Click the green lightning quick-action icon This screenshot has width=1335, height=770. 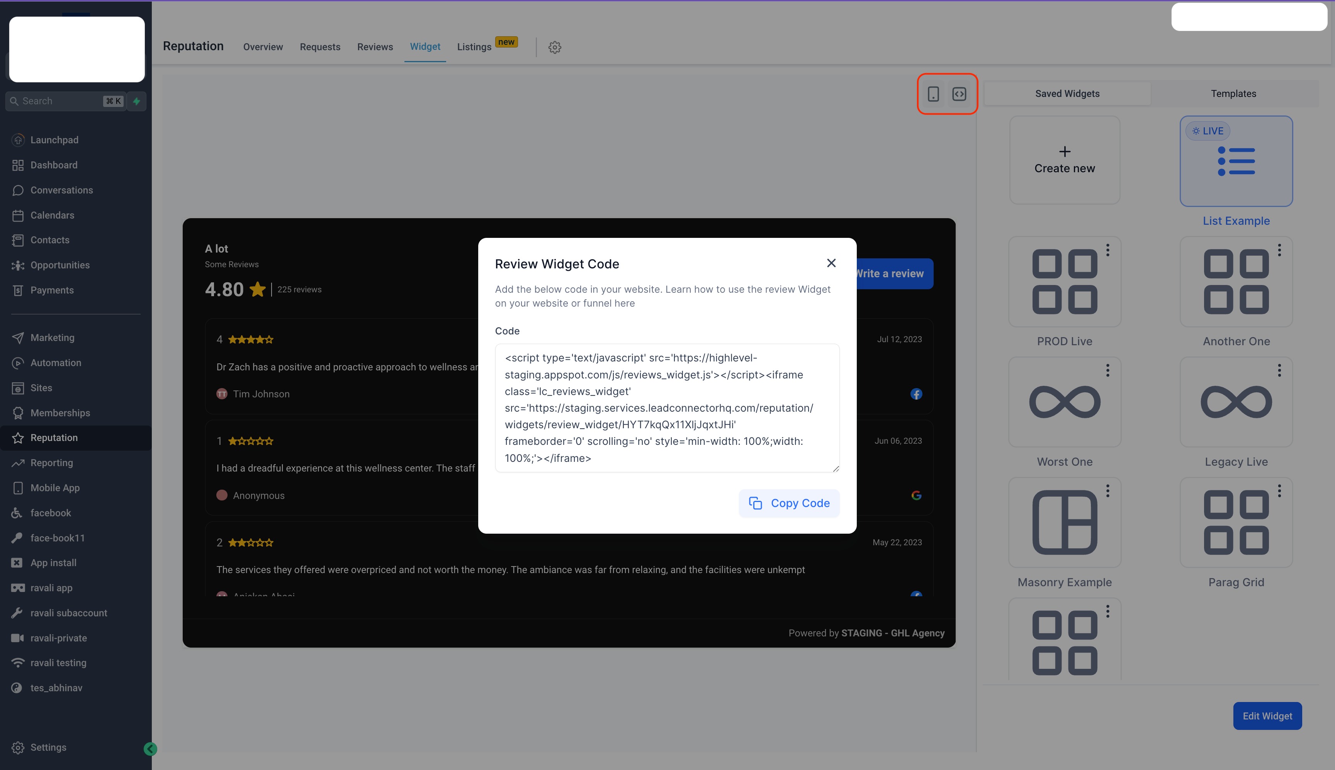point(136,101)
